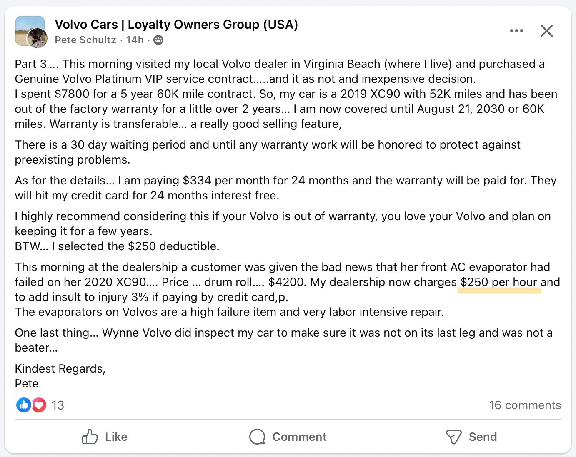Close the post with the X
The image size is (576, 457).
tap(546, 31)
